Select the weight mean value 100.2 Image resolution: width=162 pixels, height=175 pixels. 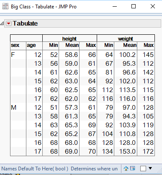pyautogui.click(x=127, y=55)
